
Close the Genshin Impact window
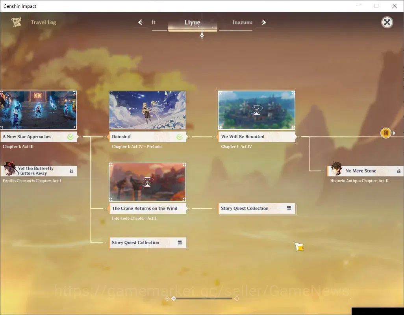[395, 6]
